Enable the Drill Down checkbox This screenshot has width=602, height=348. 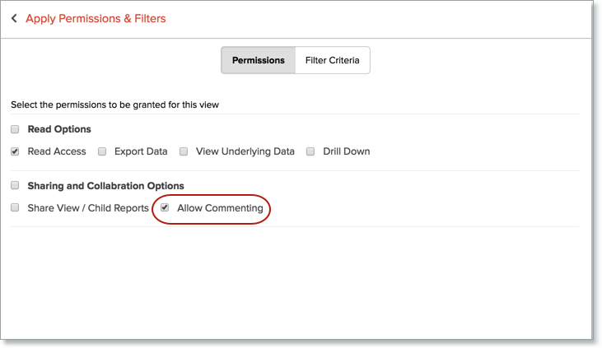click(x=310, y=151)
